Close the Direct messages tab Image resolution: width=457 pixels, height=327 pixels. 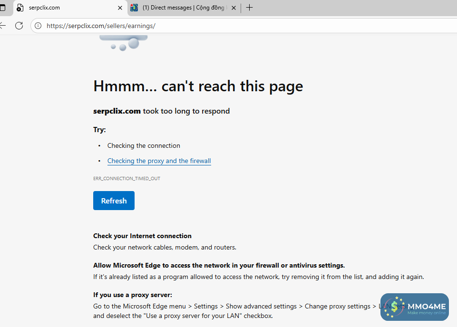pyautogui.click(x=233, y=8)
